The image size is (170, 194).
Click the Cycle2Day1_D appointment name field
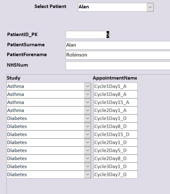115,142
